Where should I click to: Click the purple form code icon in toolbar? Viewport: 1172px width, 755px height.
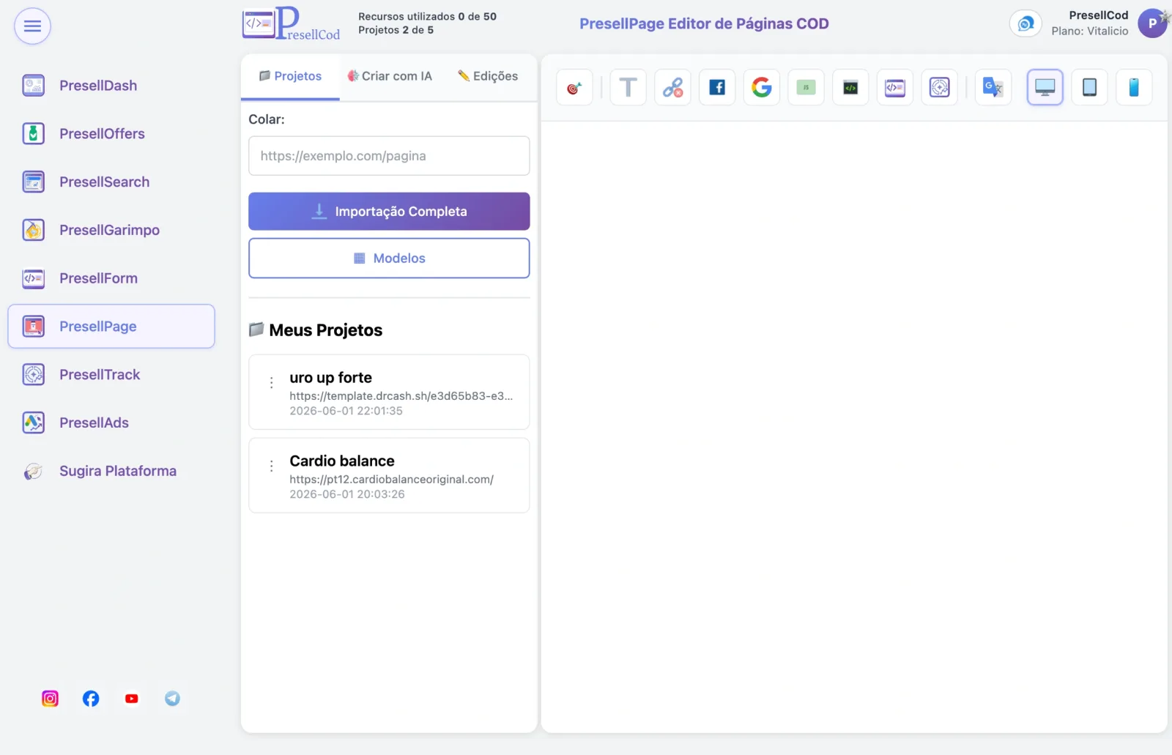[895, 88]
